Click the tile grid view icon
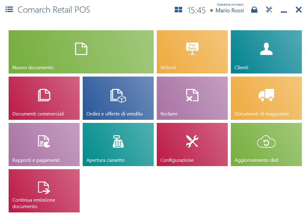Viewport: 308px width, 222px height. point(178,10)
